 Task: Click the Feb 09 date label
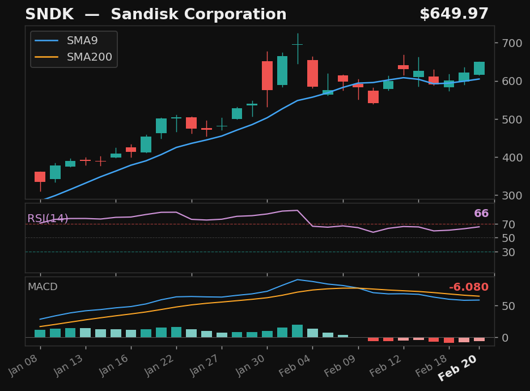pyautogui.click(x=340, y=365)
